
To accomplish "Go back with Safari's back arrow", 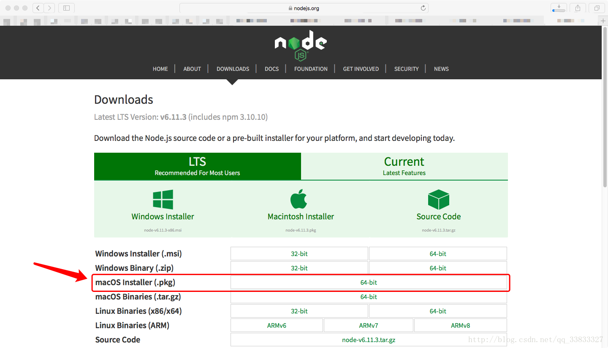I will tap(38, 8).
